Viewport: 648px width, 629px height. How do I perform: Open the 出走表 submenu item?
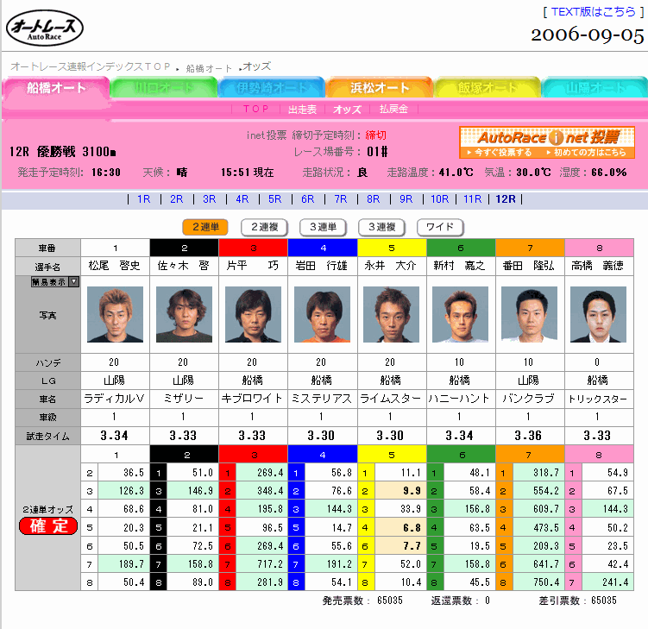[303, 109]
